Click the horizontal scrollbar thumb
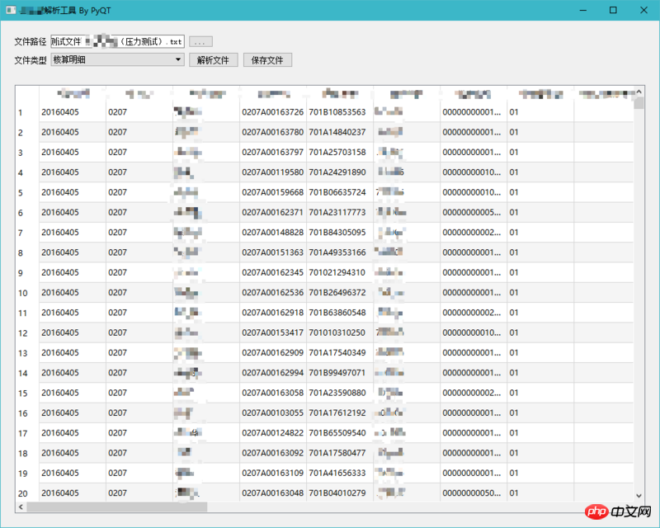This screenshot has height=528, width=660. pos(116,507)
